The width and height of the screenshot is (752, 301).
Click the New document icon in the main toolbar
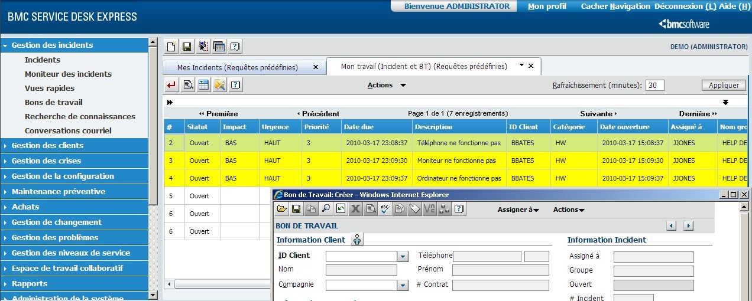[x=171, y=46]
